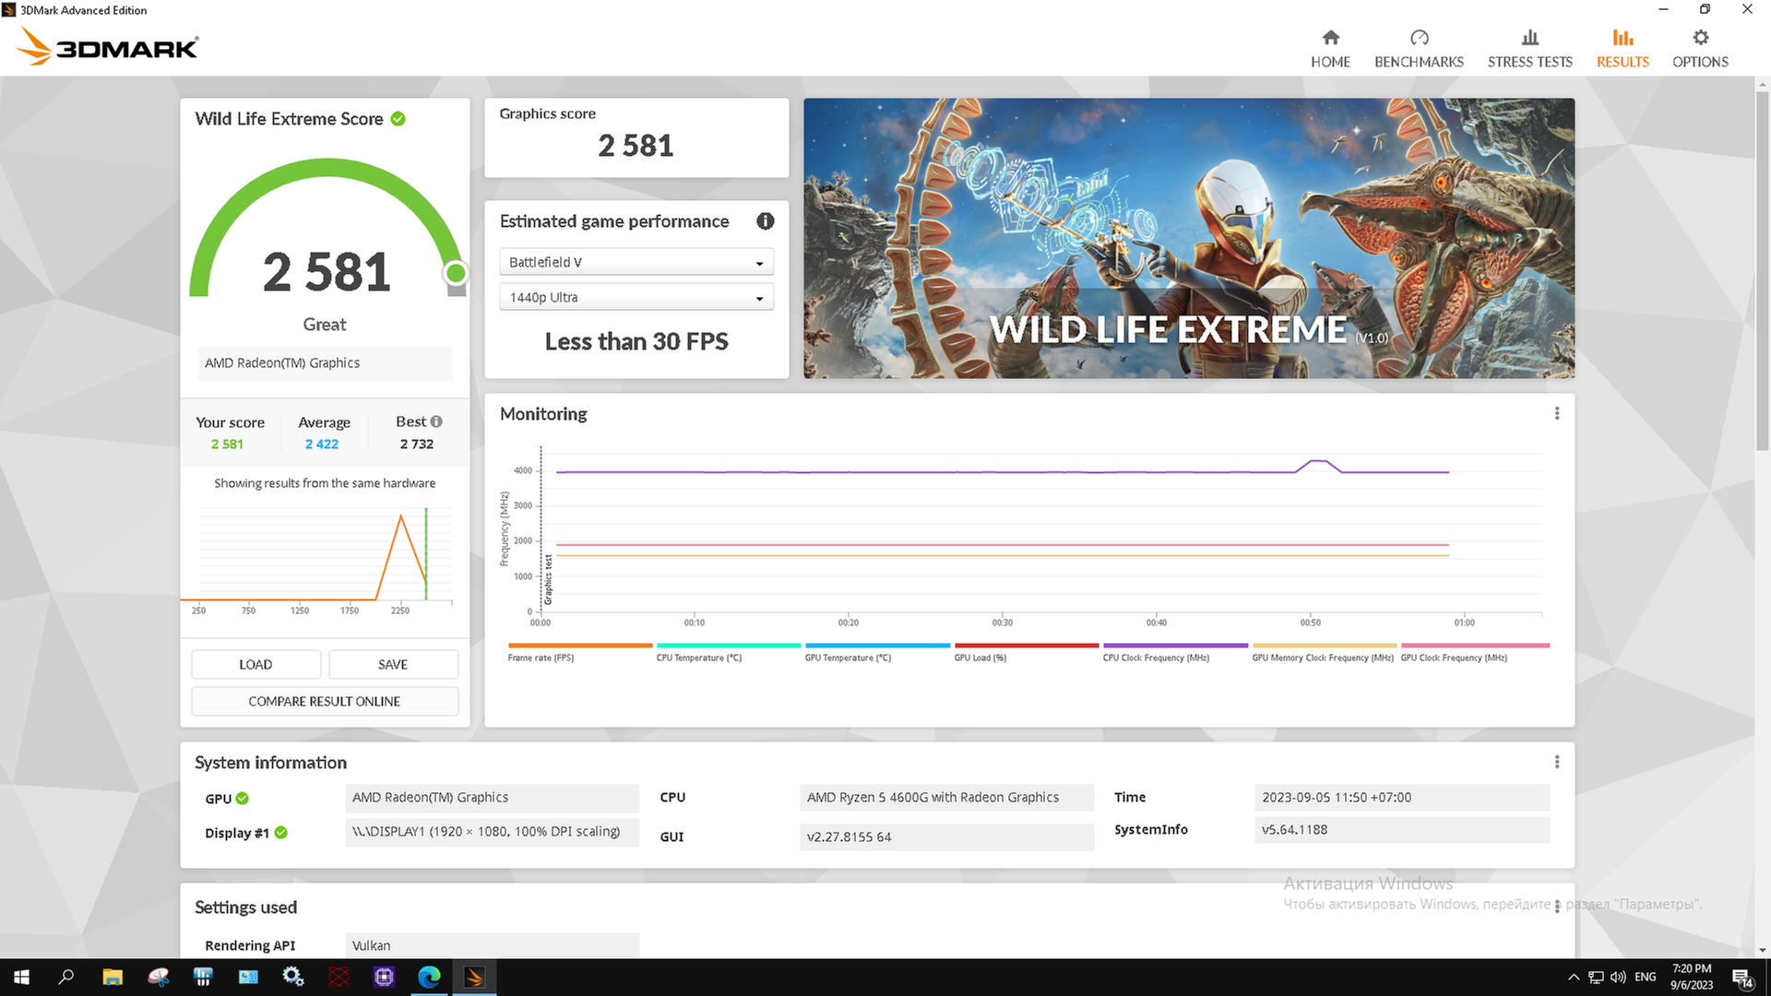1771x996 pixels.
Task: Open the purple CPU app in taskbar
Action: pos(384,977)
